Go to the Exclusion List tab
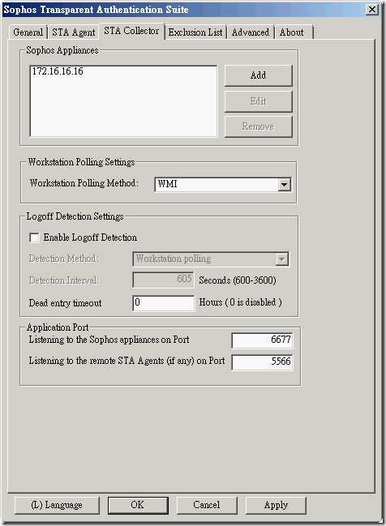 tap(195, 32)
